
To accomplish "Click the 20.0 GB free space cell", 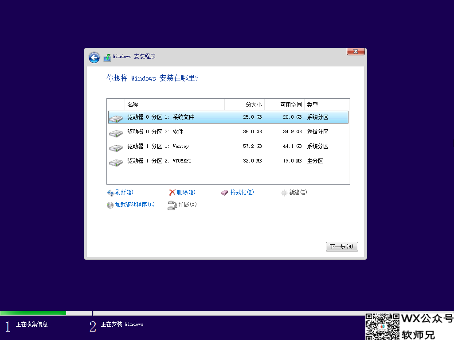I will (292, 117).
